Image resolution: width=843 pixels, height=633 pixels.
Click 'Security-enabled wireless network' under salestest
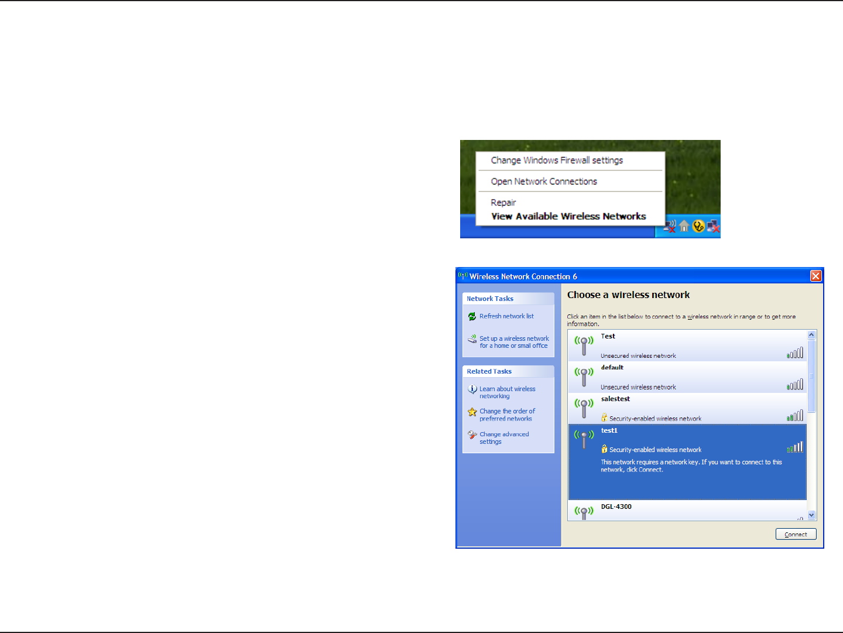pos(655,419)
